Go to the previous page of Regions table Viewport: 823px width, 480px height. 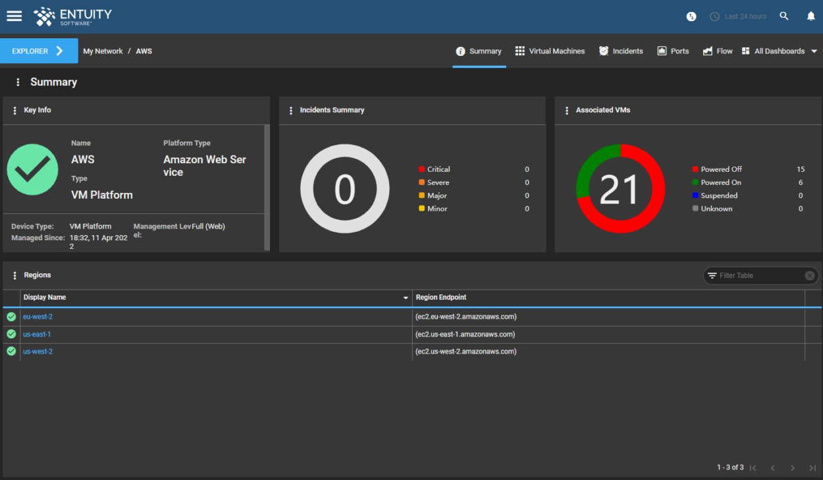[x=773, y=468]
